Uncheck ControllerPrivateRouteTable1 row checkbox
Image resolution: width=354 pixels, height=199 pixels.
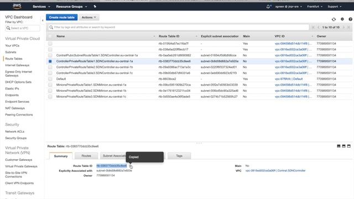(50, 61)
